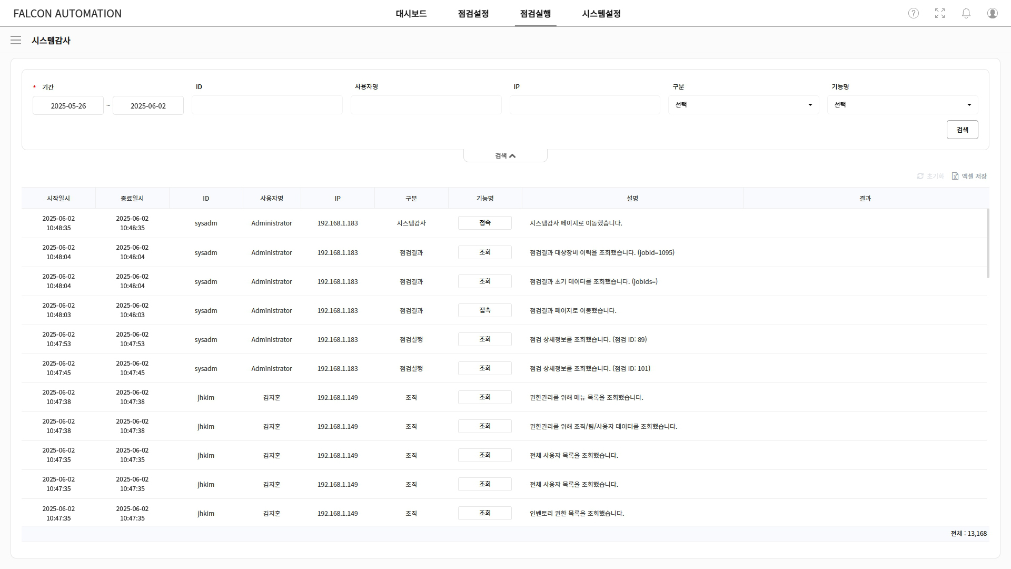Click the 전체 : 13,168 total count
1011x569 pixels.
pyautogui.click(x=968, y=533)
